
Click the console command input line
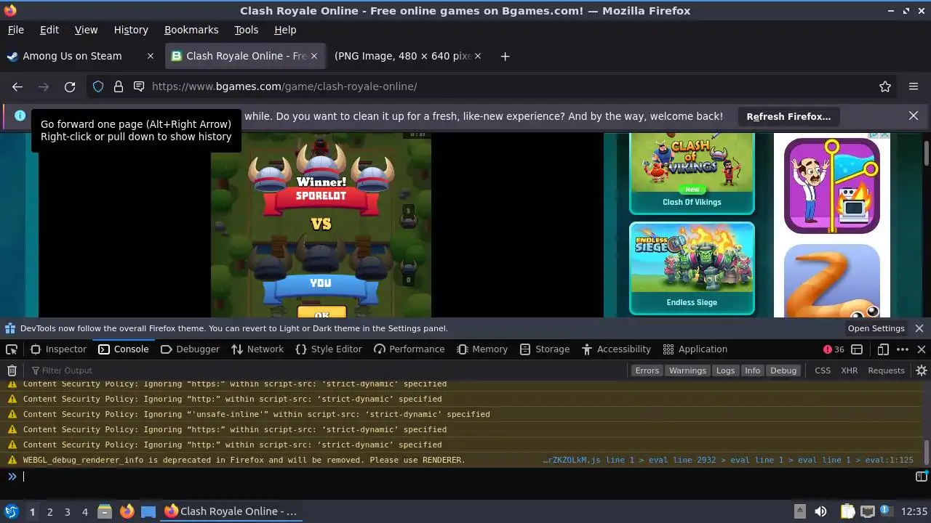pyautogui.click(x=465, y=477)
